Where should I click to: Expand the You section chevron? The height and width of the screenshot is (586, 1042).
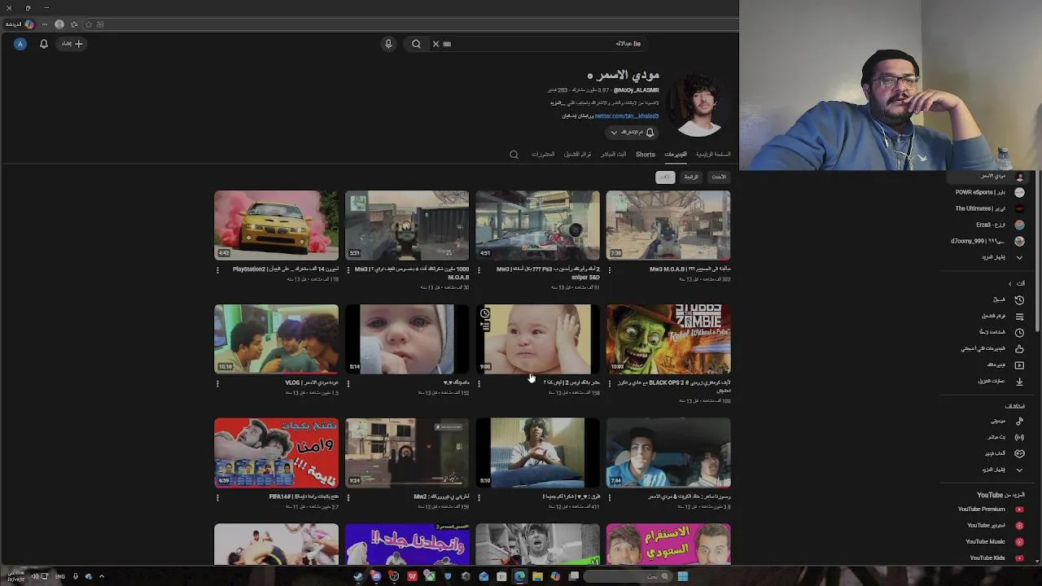pyautogui.click(x=1010, y=283)
